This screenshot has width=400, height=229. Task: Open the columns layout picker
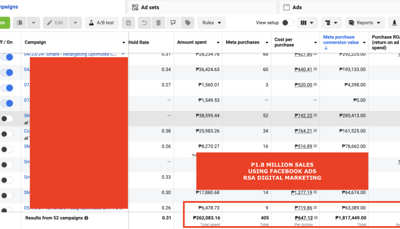pos(307,23)
